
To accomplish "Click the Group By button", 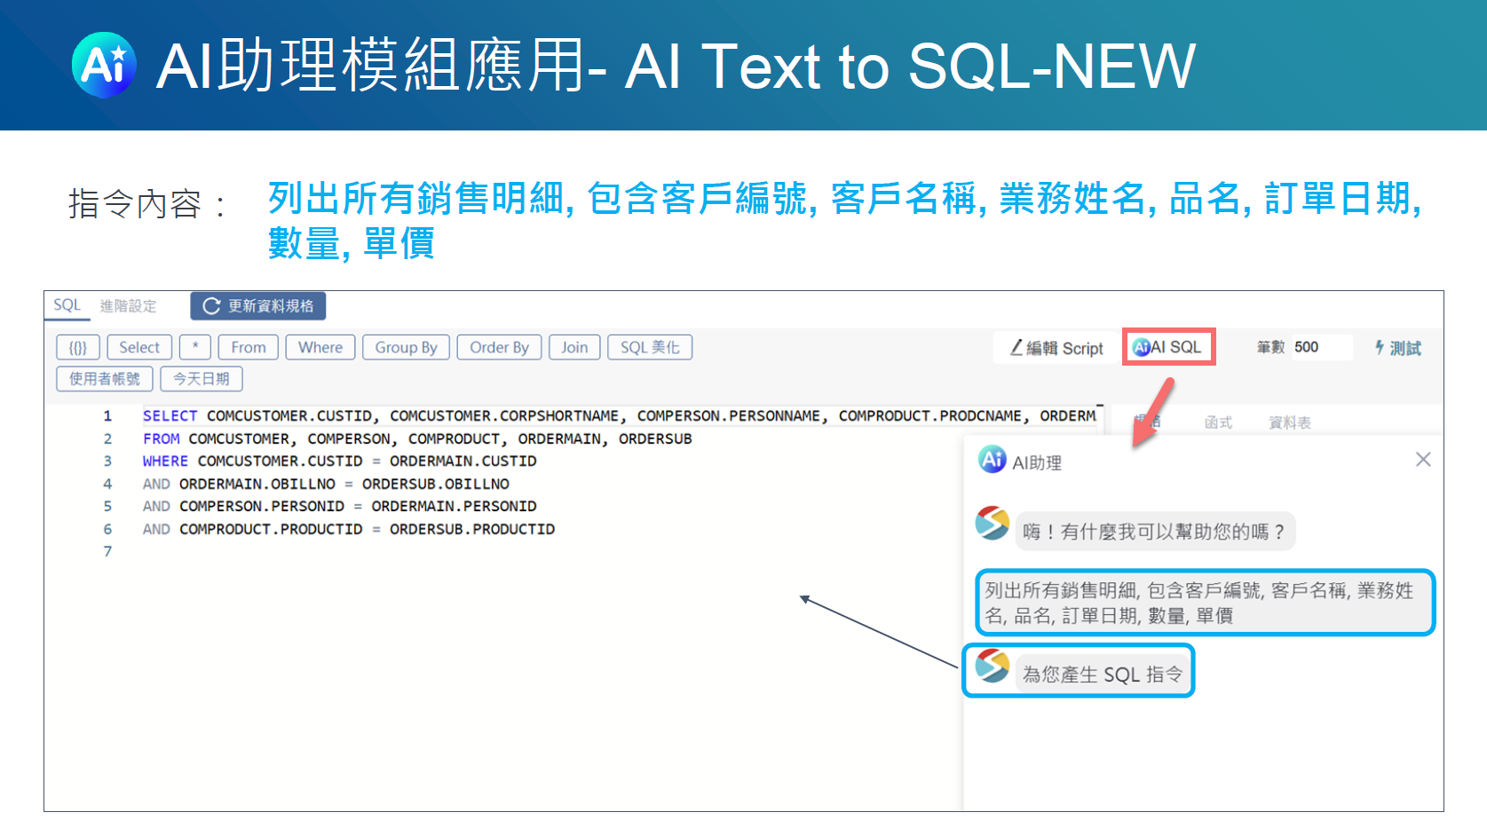I will click(406, 347).
